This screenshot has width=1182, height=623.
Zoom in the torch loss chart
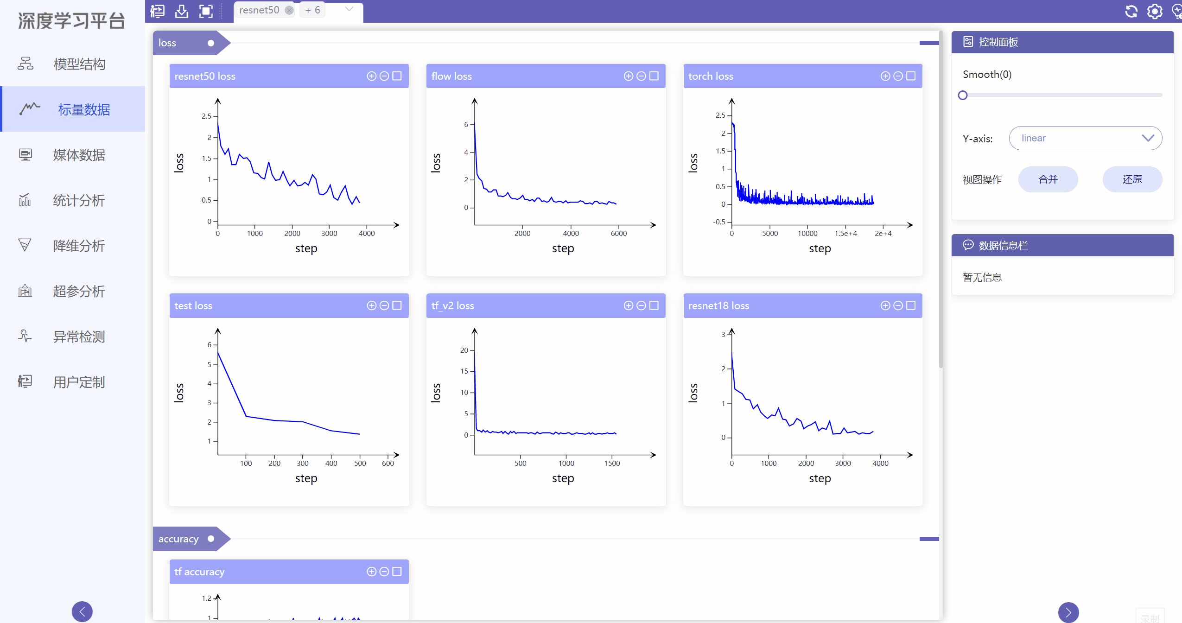(885, 76)
